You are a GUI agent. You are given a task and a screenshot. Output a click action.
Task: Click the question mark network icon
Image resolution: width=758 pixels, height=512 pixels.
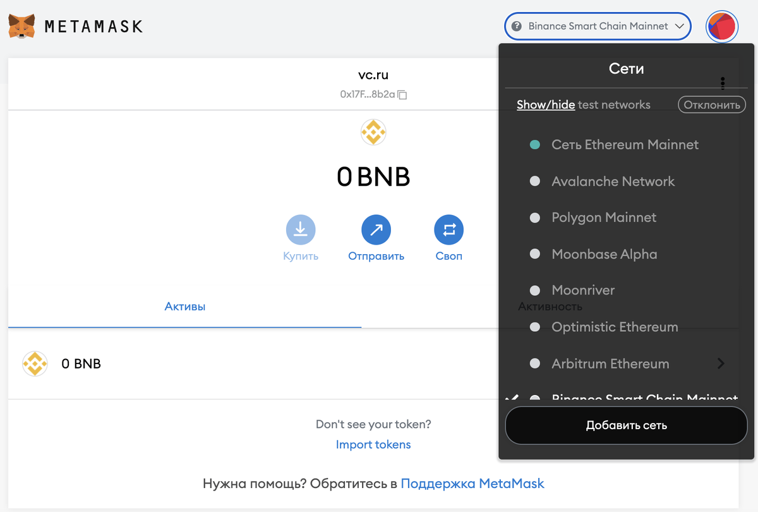(517, 27)
